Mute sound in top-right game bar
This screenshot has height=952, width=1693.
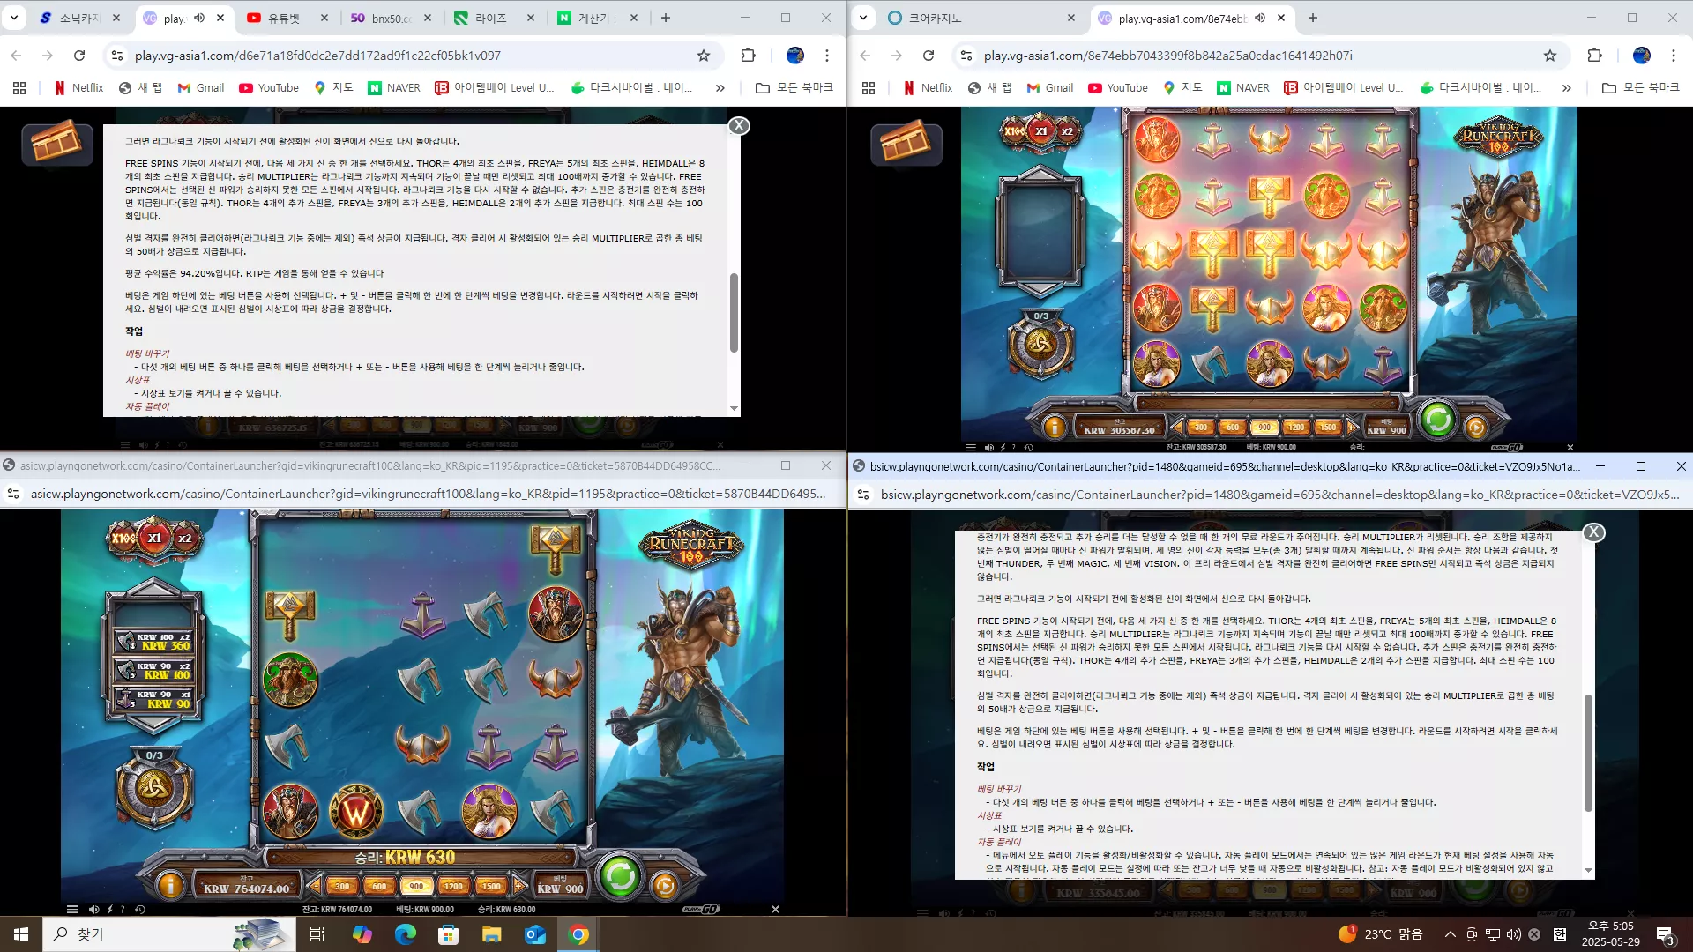[x=988, y=447]
